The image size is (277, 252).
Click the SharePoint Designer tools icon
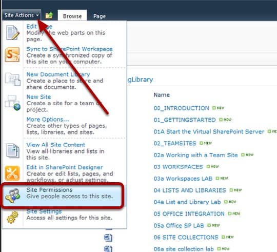(x=12, y=173)
